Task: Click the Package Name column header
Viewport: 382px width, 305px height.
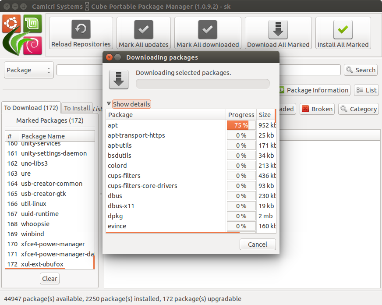Action: click(56, 136)
